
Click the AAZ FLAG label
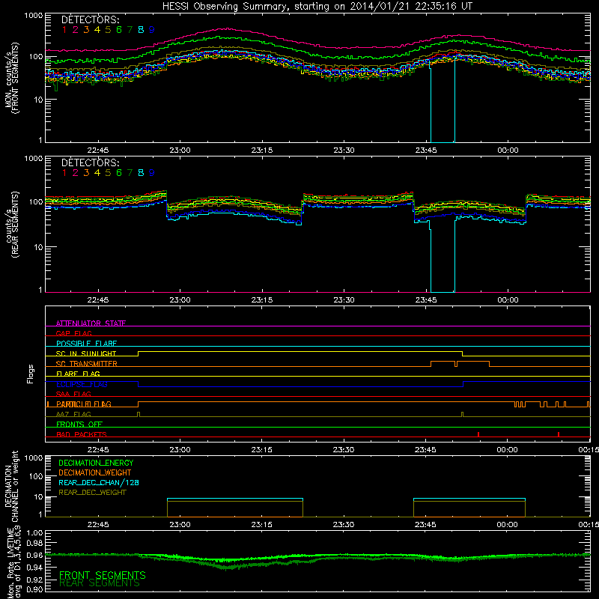tap(73, 415)
